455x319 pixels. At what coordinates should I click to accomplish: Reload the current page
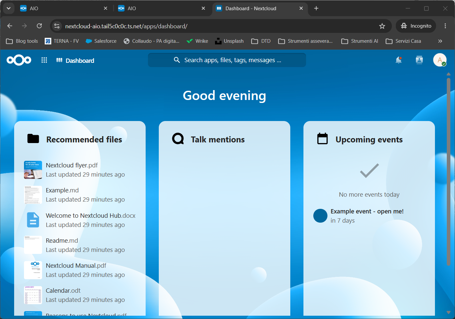(39, 26)
